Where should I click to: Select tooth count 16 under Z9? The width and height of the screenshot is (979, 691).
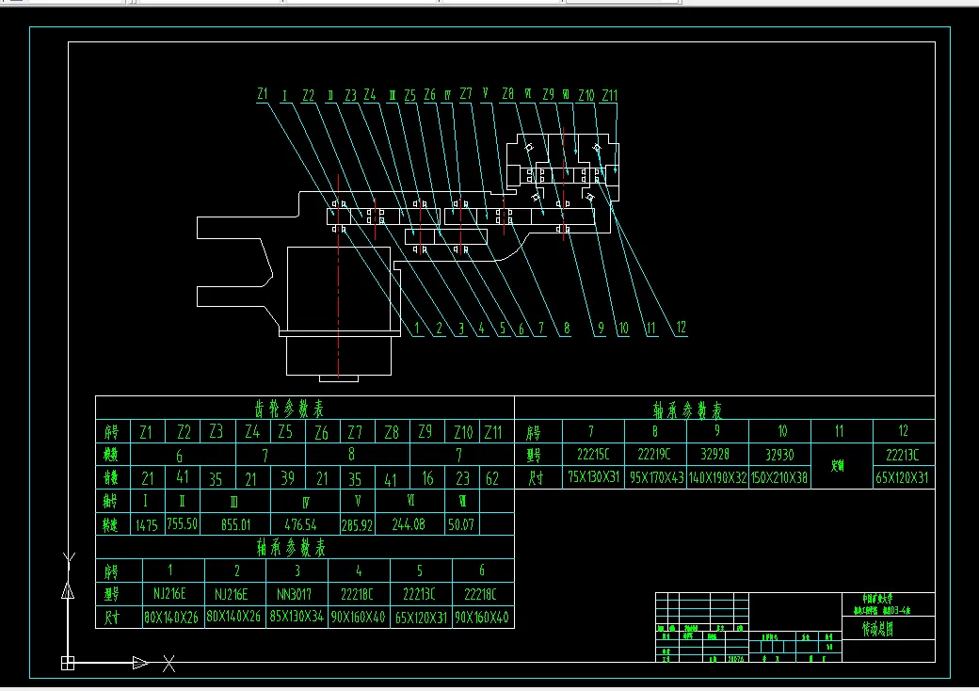click(x=427, y=478)
